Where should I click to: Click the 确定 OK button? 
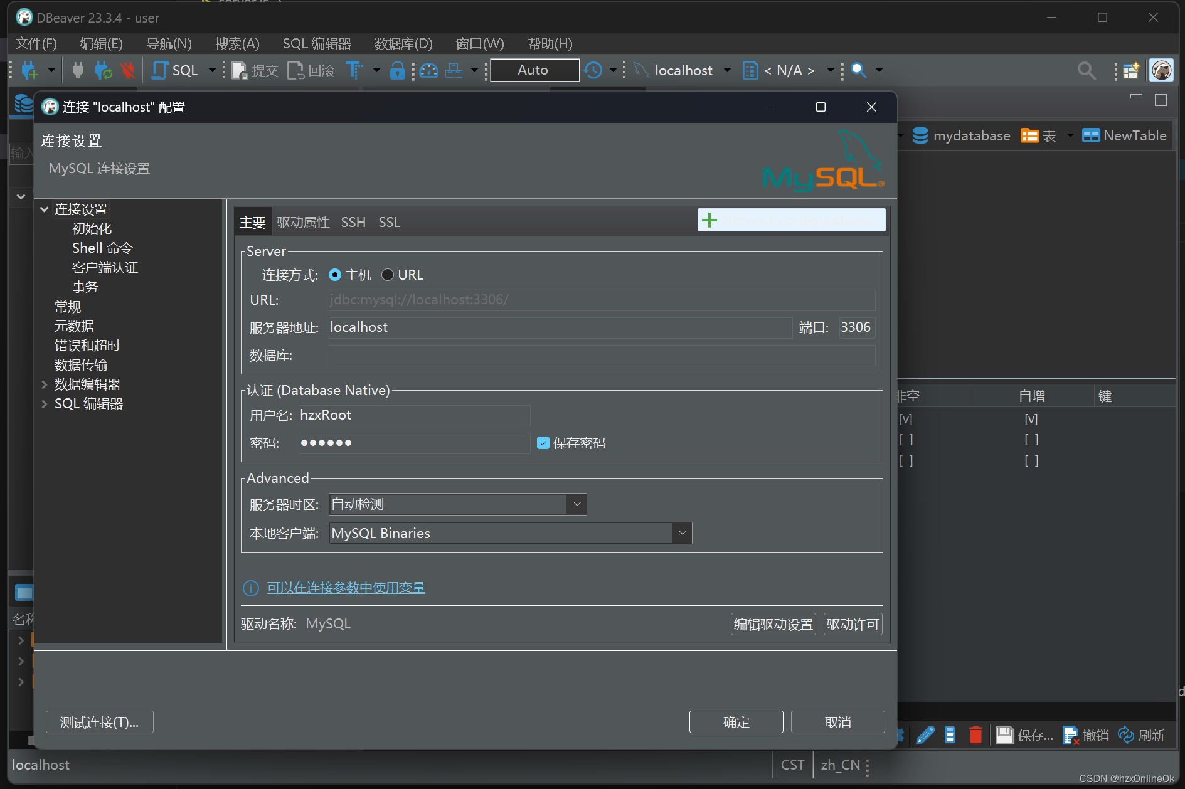[736, 722]
